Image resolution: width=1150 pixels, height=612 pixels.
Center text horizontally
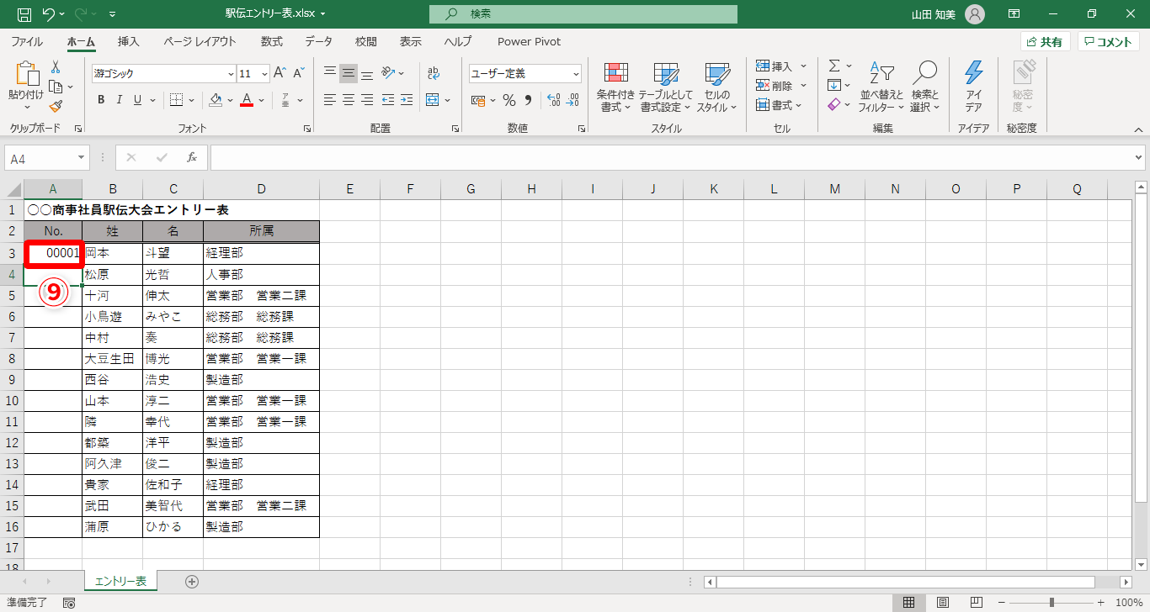pyautogui.click(x=349, y=100)
